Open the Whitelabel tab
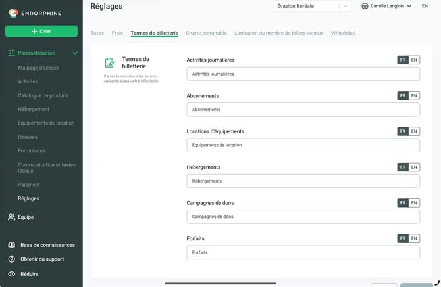441x287 pixels. pos(343,33)
